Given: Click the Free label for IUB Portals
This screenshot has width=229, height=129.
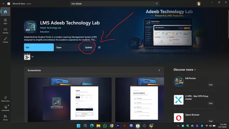Looking at the screenshot, I should [210, 85].
